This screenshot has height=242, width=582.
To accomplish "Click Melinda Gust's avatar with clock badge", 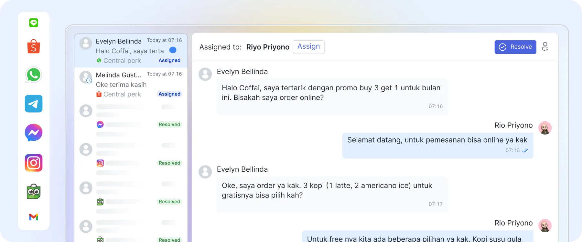I will pyautogui.click(x=86, y=77).
